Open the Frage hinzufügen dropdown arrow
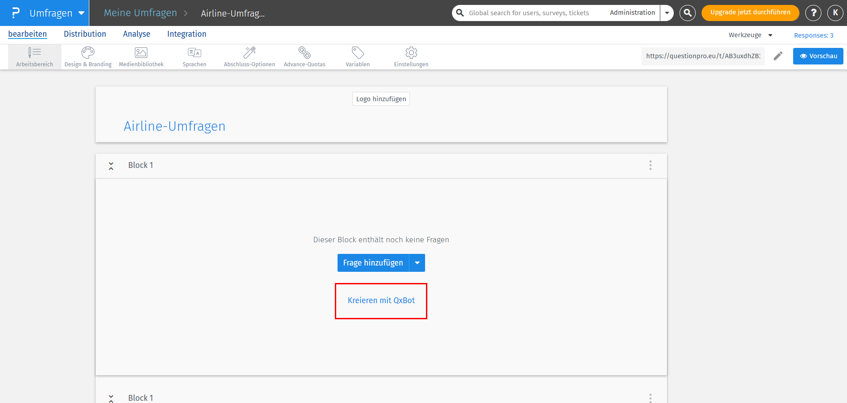 click(417, 263)
